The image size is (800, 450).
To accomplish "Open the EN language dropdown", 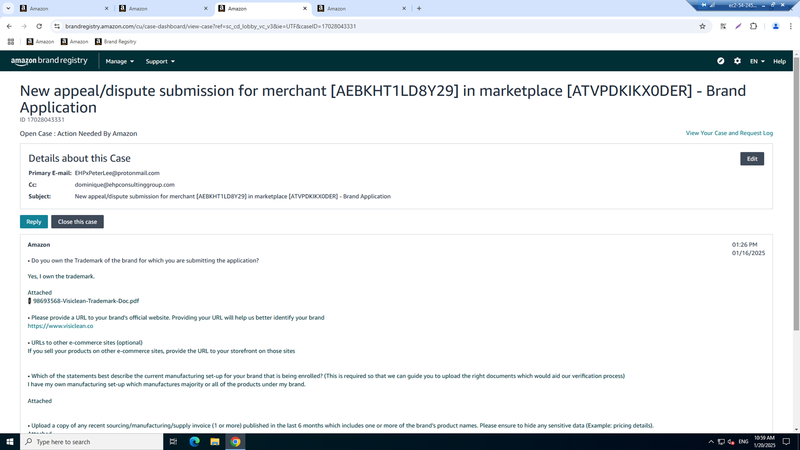I will coord(757,61).
